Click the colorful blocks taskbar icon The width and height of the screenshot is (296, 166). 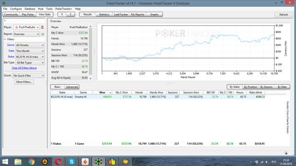click(x=112, y=162)
